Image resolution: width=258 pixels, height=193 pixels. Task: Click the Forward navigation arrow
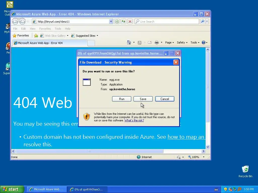point(22,21)
